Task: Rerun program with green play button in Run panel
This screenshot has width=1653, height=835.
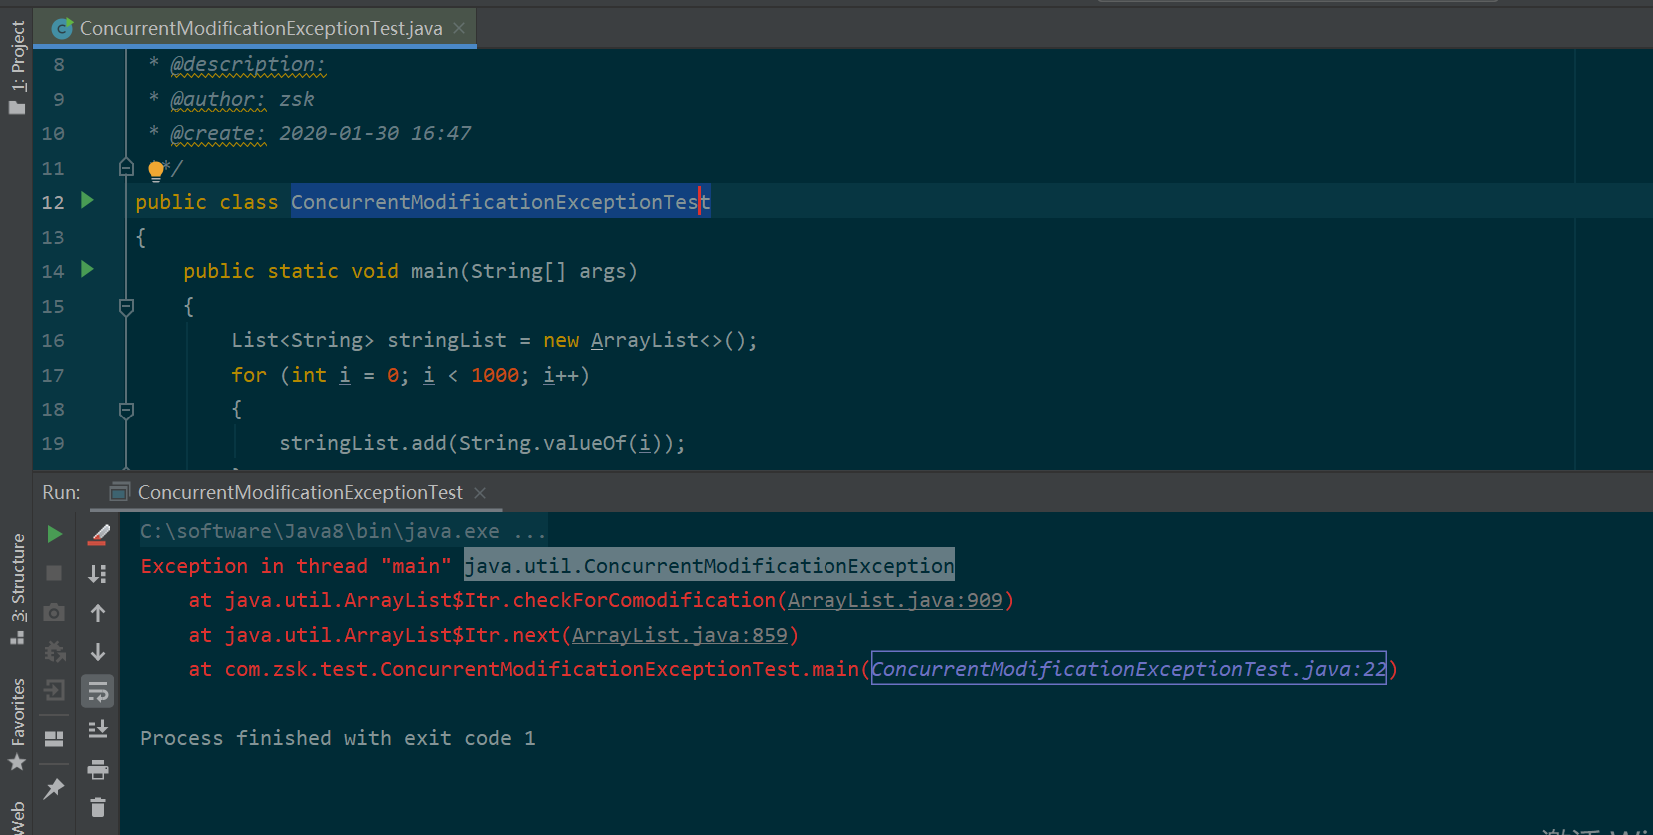Action: [55, 534]
